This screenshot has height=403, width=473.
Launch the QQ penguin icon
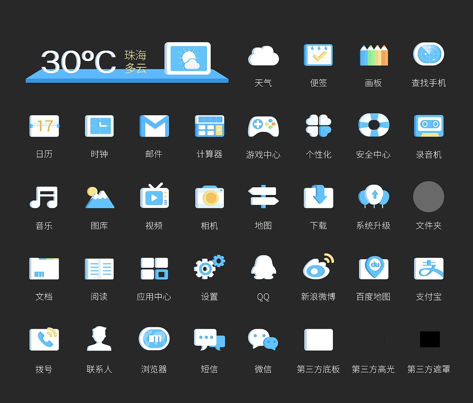point(263,267)
